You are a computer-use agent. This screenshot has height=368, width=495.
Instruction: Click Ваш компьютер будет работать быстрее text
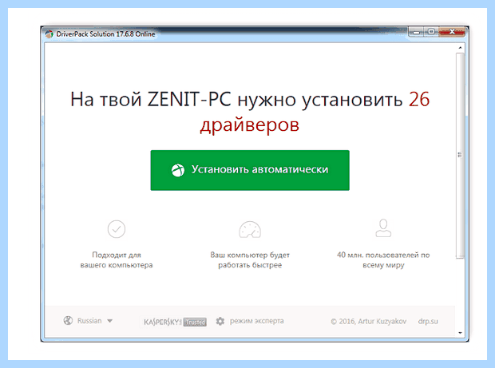tap(250, 259)
